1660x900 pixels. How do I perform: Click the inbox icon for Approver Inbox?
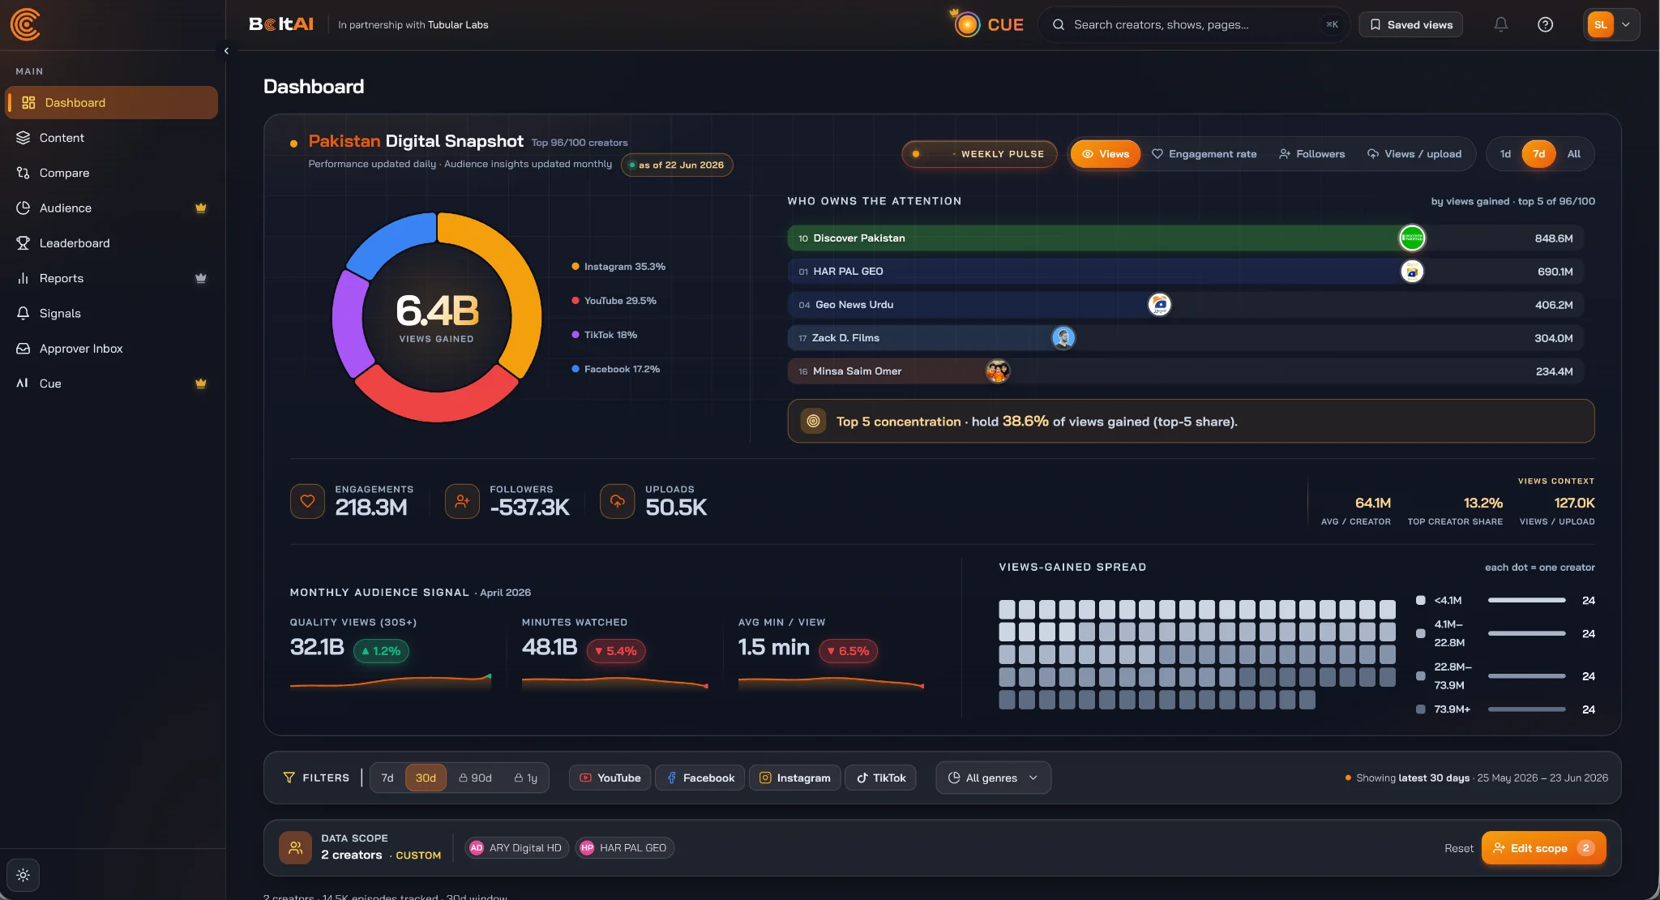point(23,349)
